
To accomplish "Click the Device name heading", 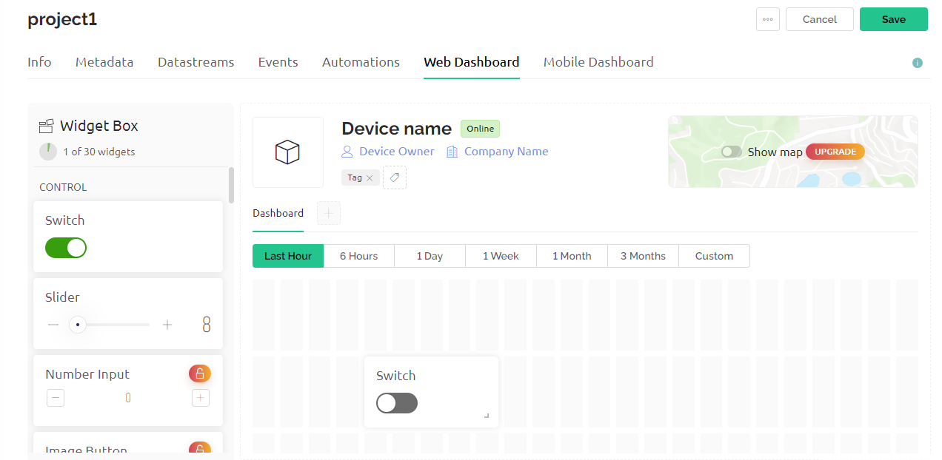I will (x=396, y=129).
